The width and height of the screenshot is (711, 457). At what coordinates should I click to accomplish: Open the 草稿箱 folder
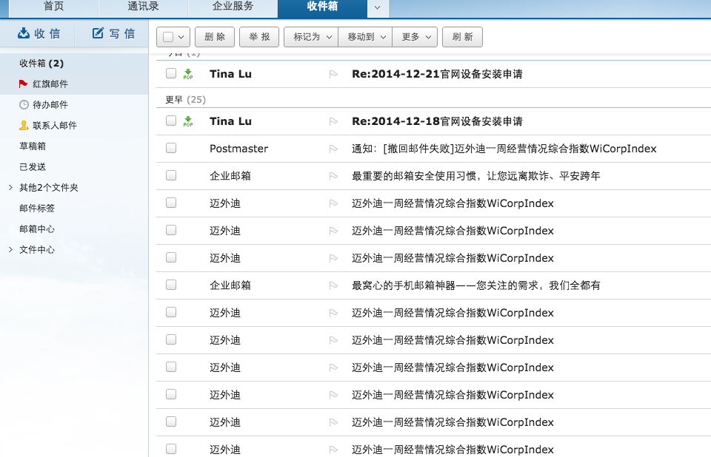click(33, 146)
